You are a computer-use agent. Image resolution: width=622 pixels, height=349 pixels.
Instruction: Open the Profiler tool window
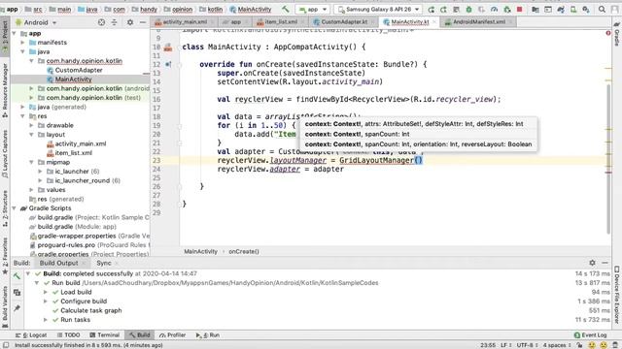pyautogui.click(x=173, y=335)
